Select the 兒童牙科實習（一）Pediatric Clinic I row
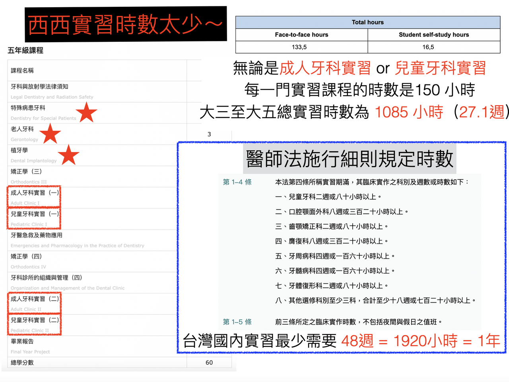Image resolution: width=509 pixels, height=382 pixels. [34, 218]
